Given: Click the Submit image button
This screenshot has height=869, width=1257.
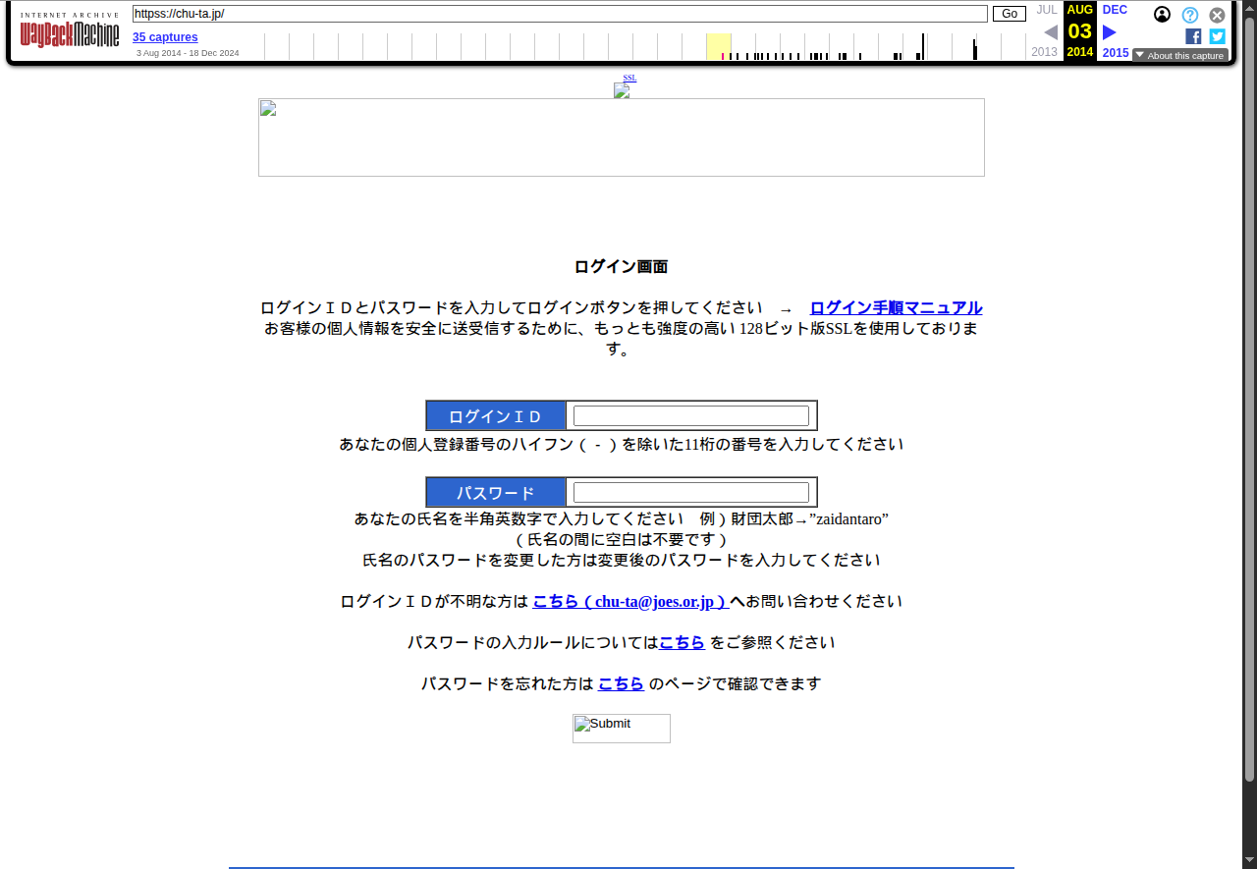Looking at the screenshot, I should click(x=621, y=728).
